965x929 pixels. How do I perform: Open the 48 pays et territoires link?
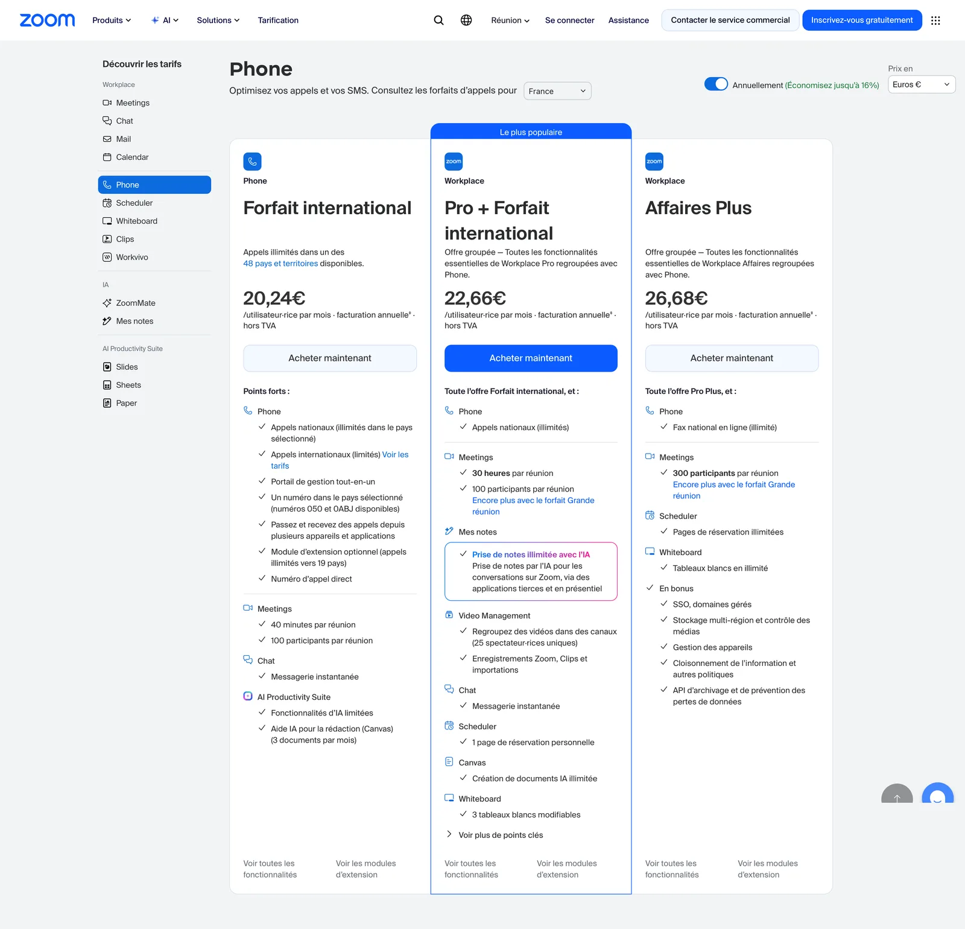tap(280, 264)
